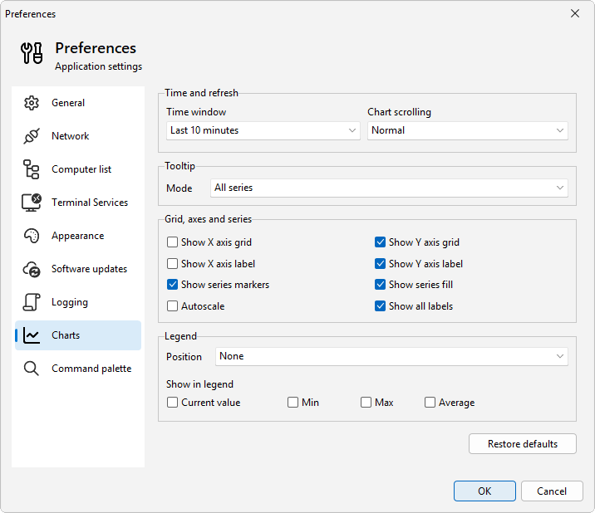Open the Time window dropdown
Viewport: 595px width, 513px height.
[x=263, y=130]
